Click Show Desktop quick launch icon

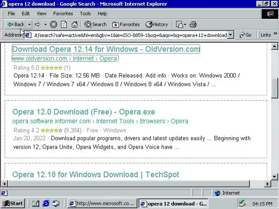[x=36, y=203]
